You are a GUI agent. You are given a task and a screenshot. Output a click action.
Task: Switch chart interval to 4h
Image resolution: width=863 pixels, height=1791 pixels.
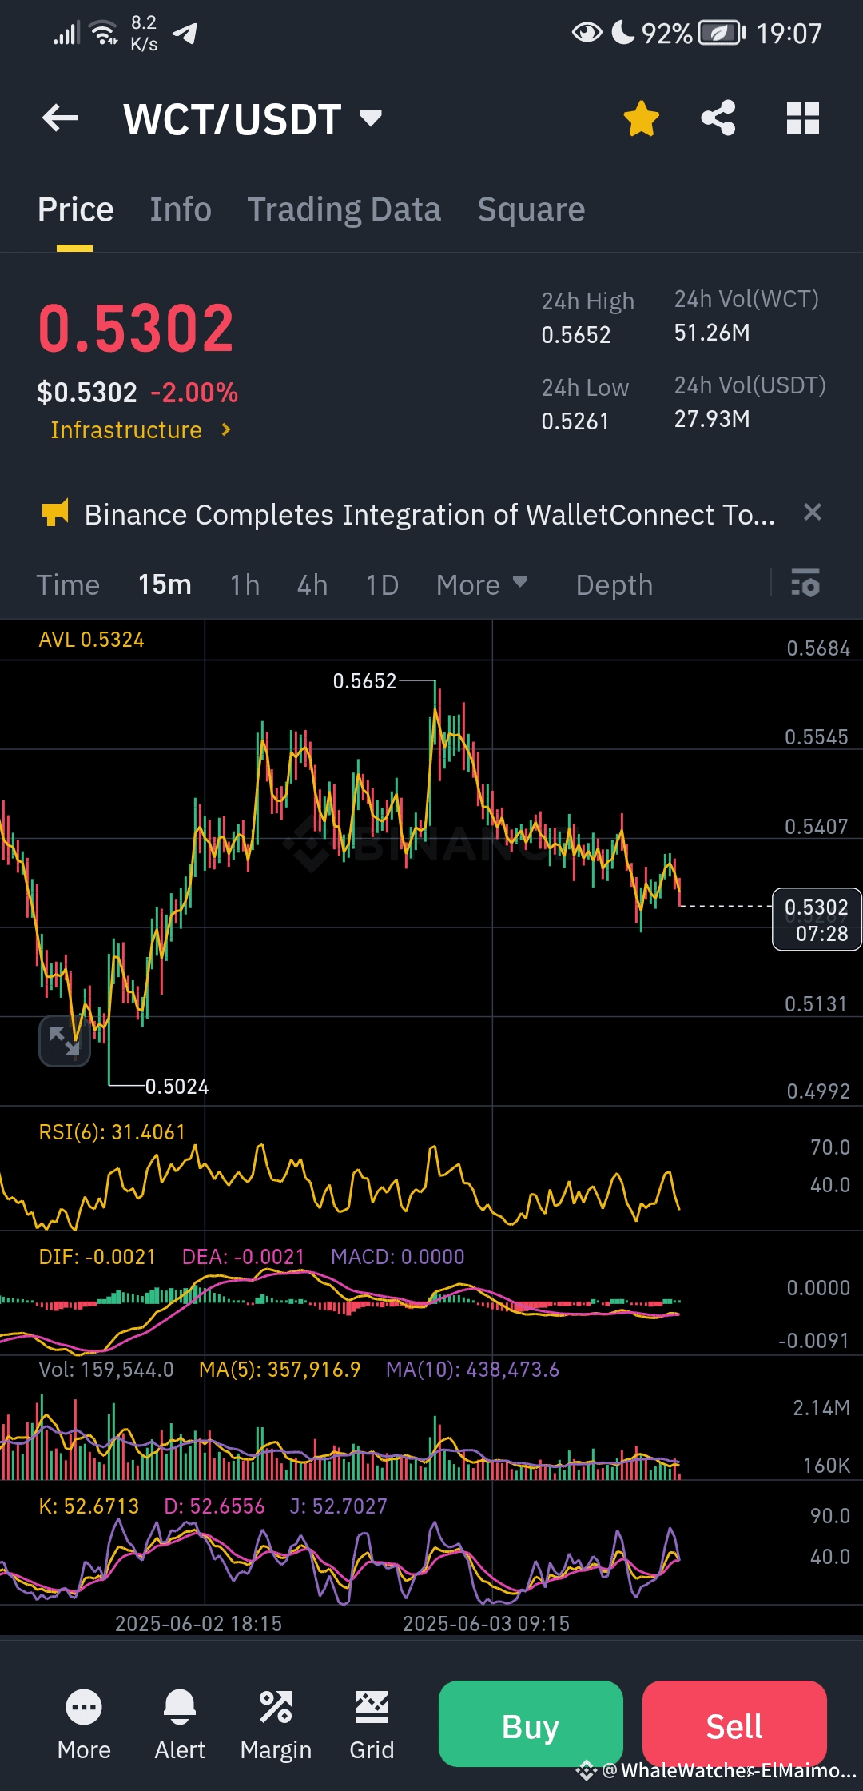coord(312,585)
